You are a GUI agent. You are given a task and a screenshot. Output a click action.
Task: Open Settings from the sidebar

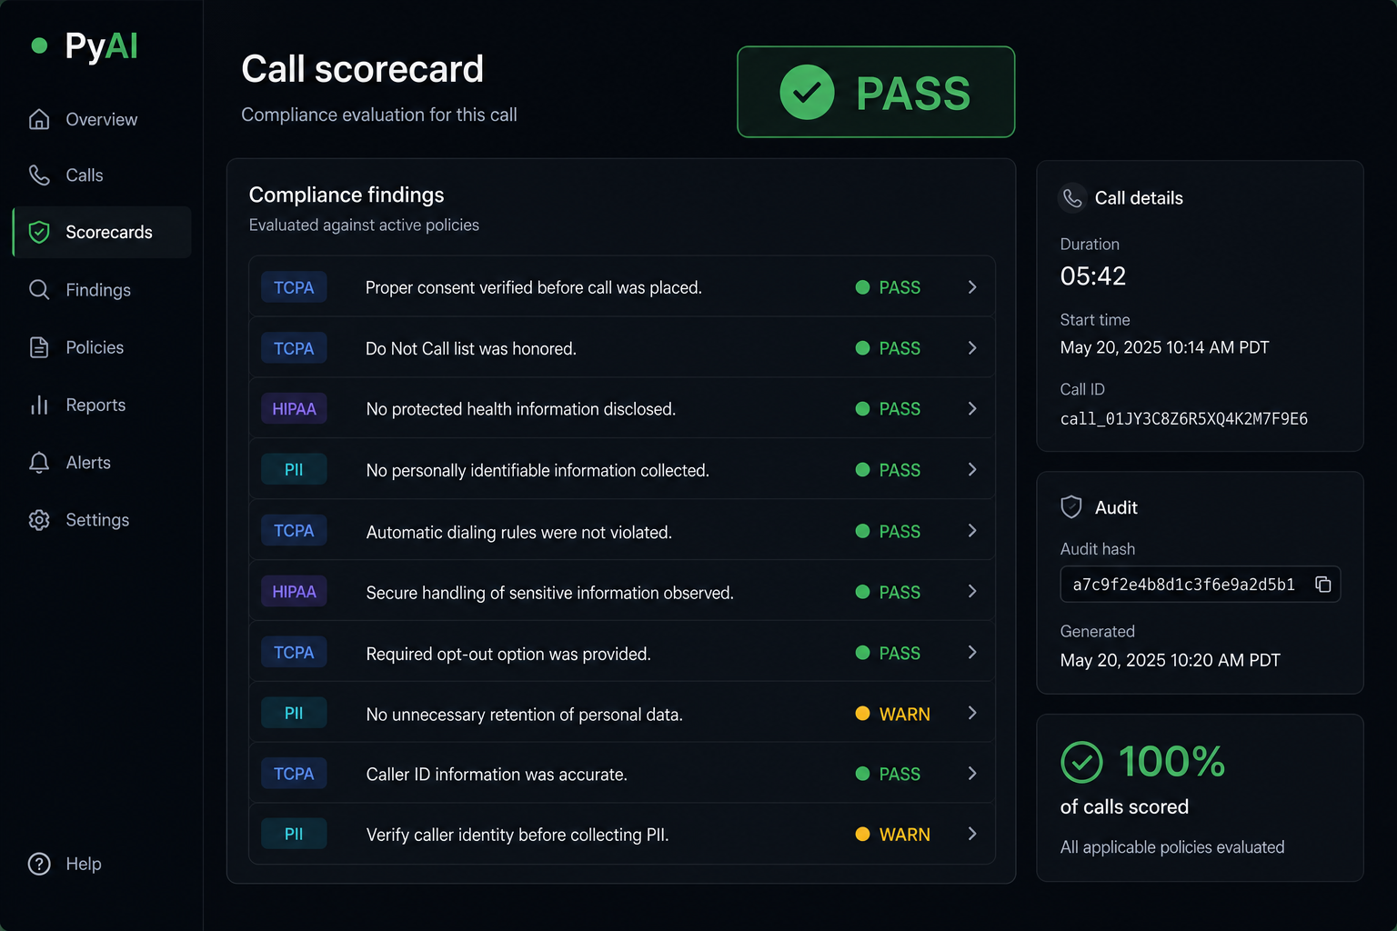(x=101, y=520)
